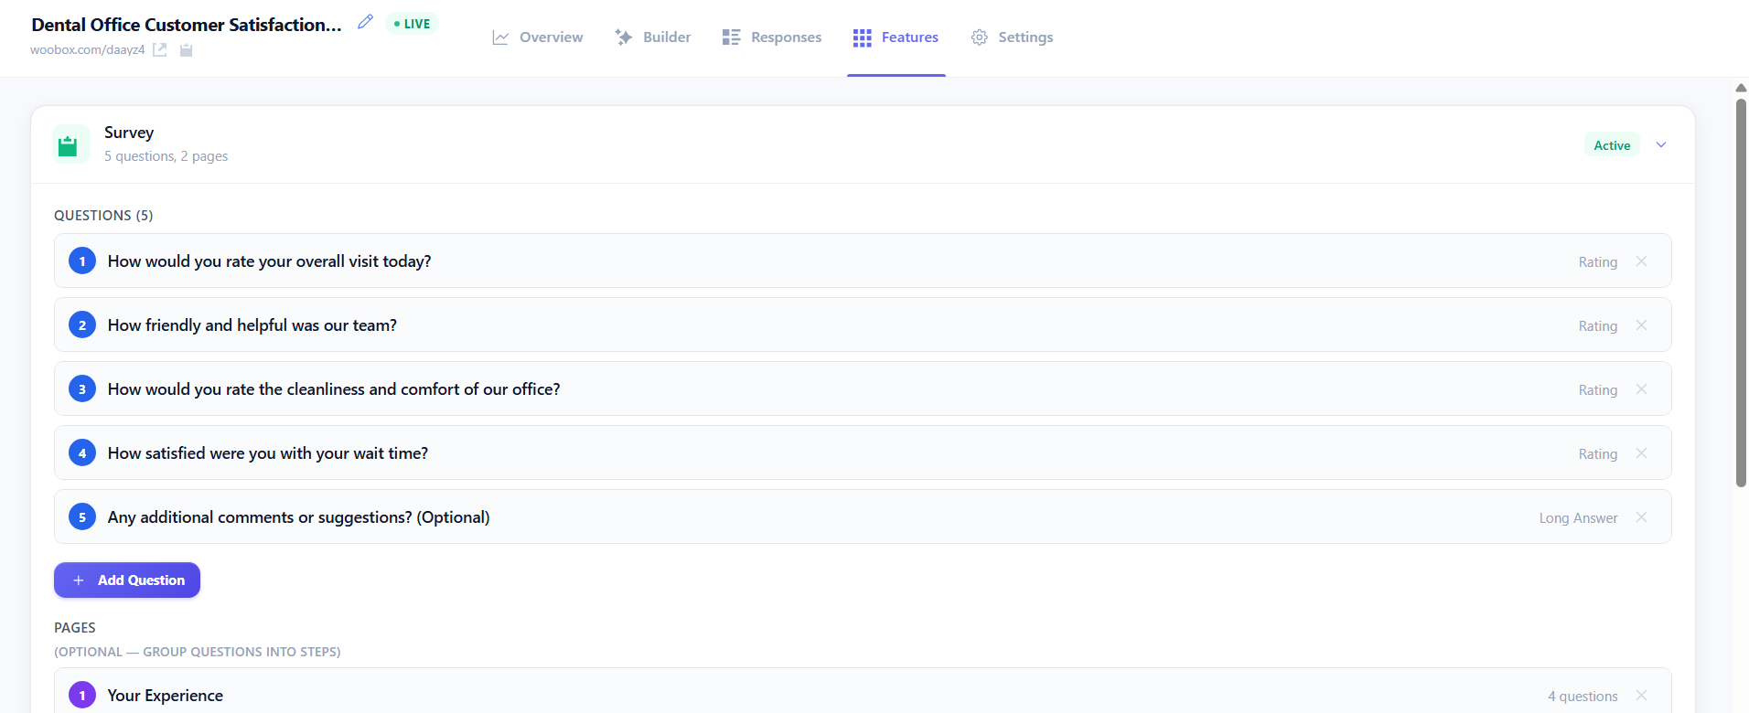Click the Add Question button
Screen dimensions: 1749x713
click(127, 580)
